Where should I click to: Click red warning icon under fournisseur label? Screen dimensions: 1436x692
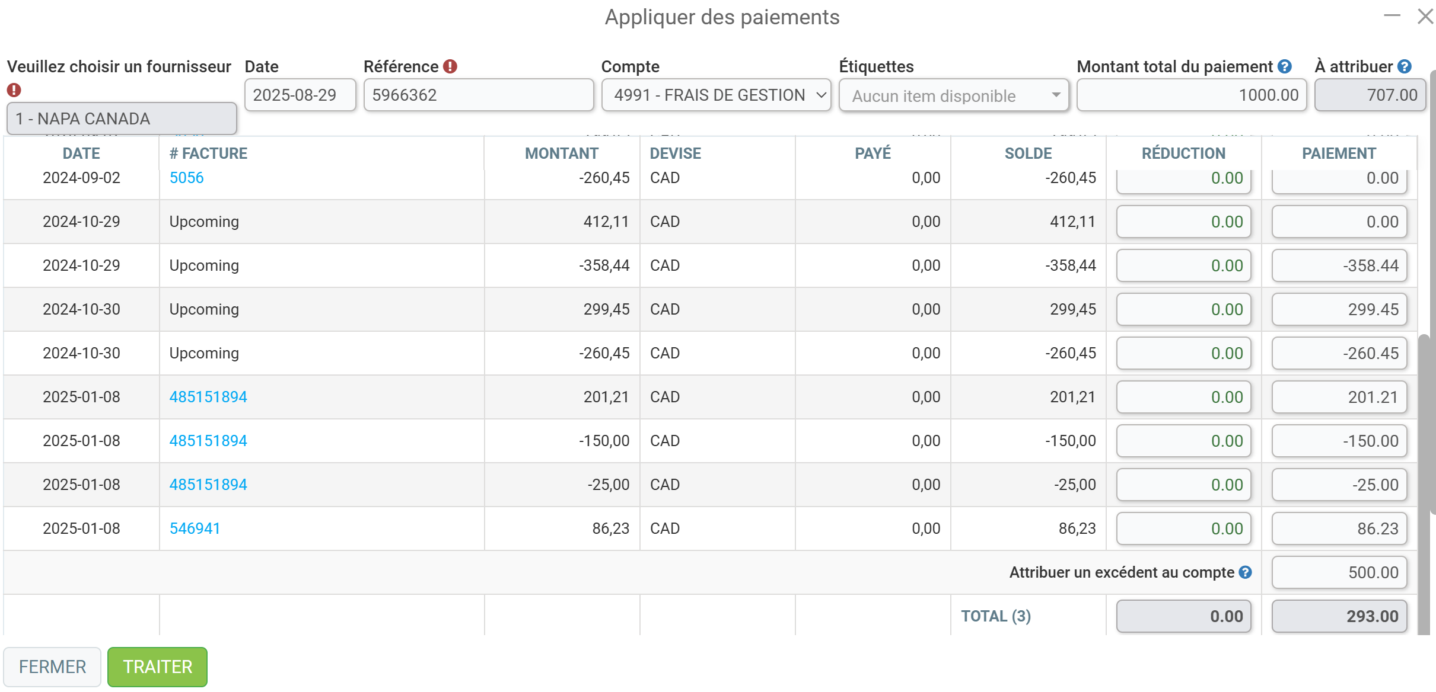pyautogui.click(x=14, y=89)
